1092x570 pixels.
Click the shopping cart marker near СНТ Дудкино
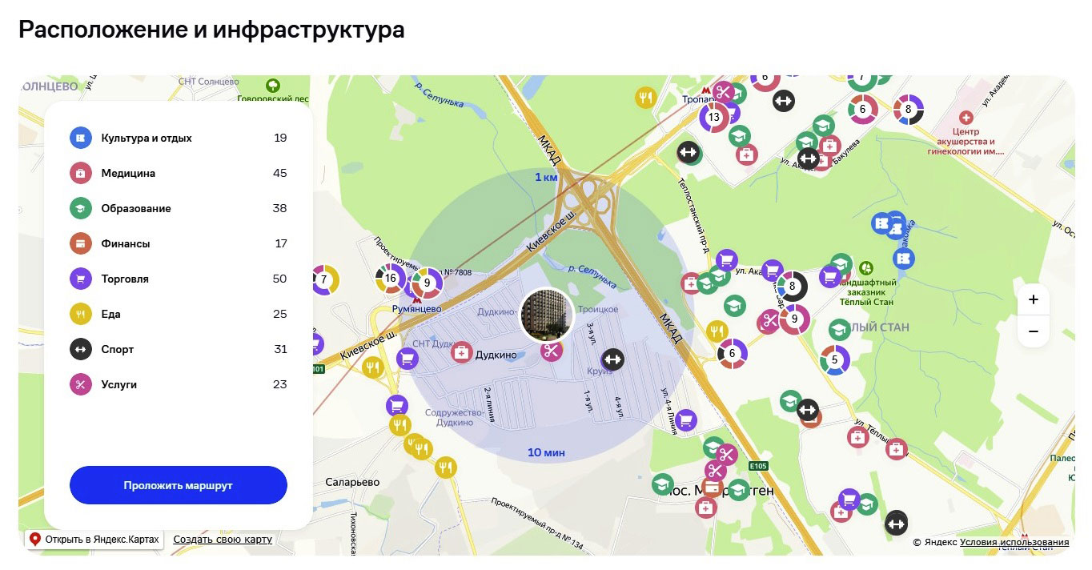(407, 358)
